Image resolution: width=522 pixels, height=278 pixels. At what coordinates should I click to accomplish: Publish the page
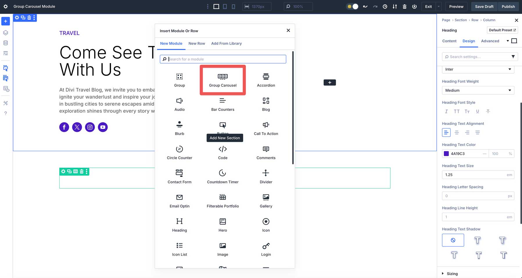click(508, 6)
